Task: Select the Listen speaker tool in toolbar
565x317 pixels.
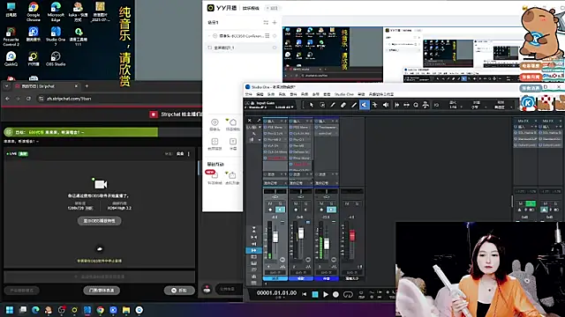Action: pos(386,105)
